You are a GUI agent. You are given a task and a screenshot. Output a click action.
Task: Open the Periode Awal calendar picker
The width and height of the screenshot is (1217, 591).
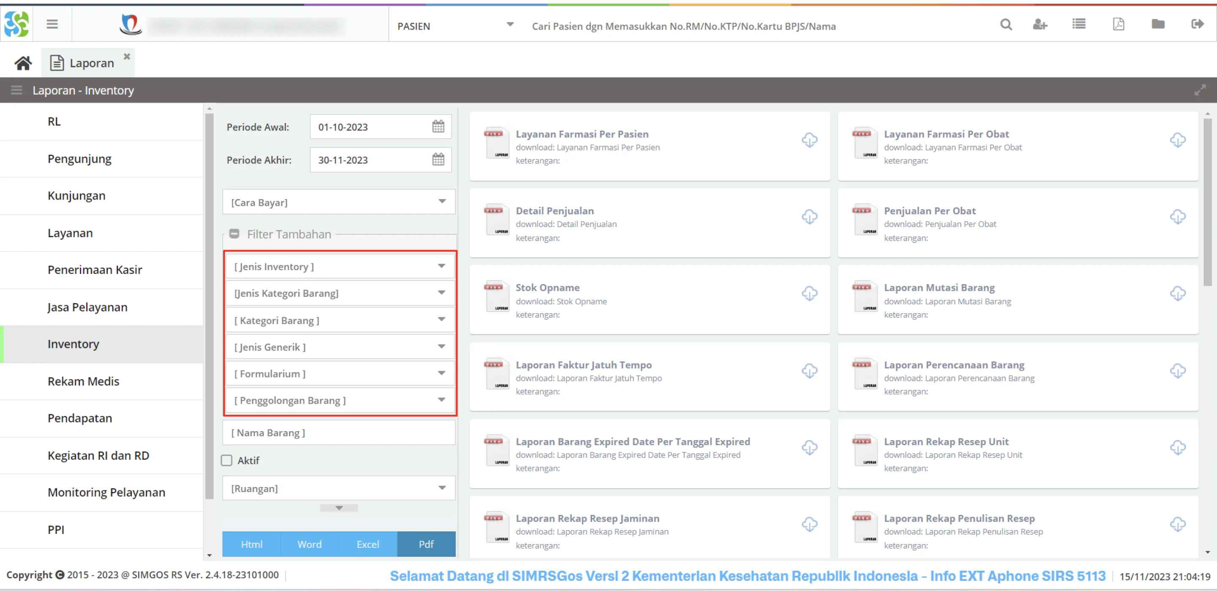point(438,126)
